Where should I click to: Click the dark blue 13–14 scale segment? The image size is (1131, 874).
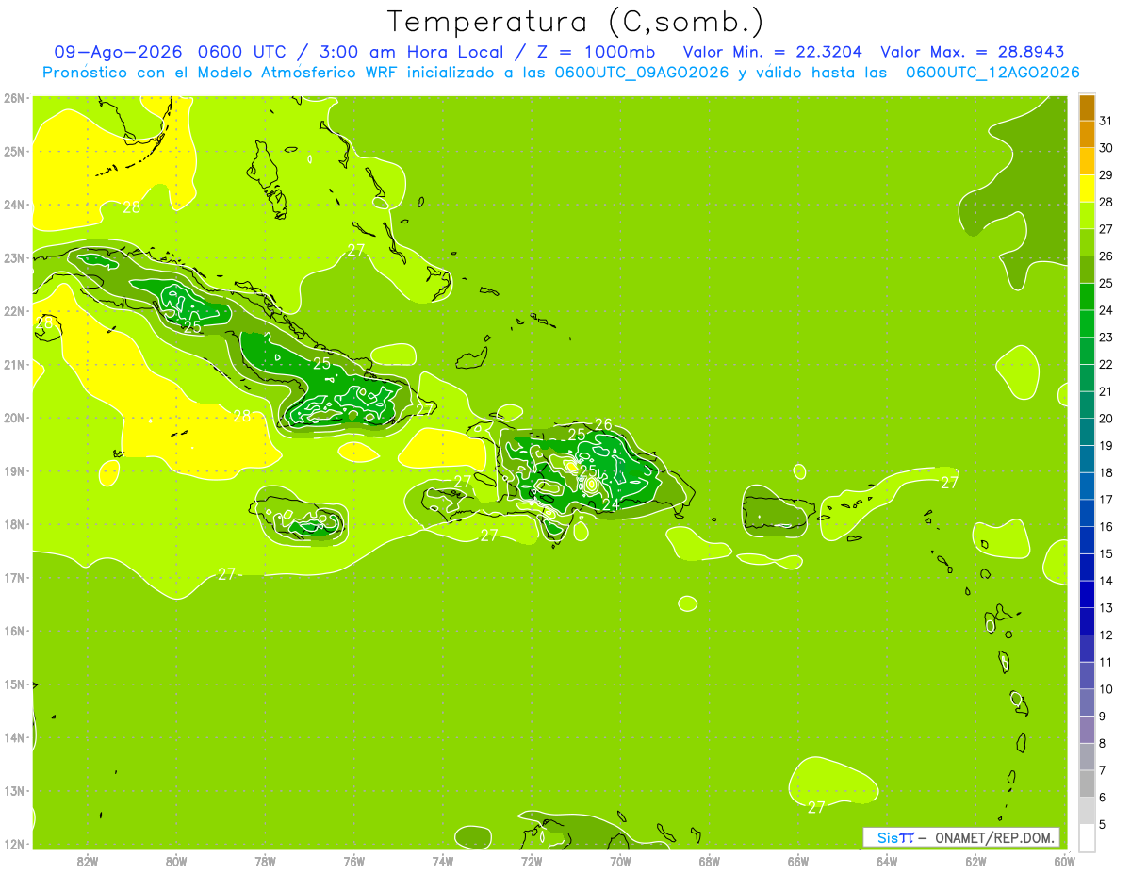coord(1087,594)
